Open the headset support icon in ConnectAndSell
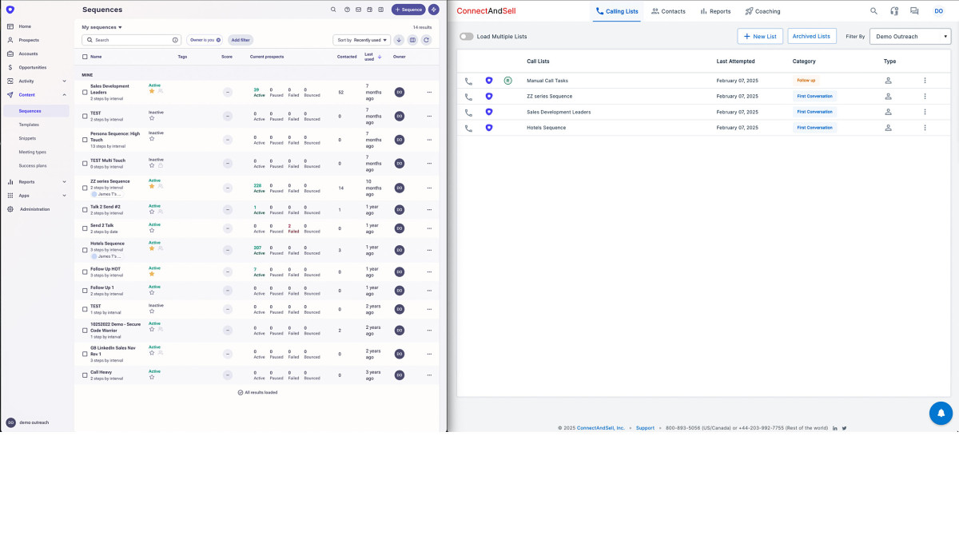The image size is (959, 539). pyautogui.click(x=893, y=11)
